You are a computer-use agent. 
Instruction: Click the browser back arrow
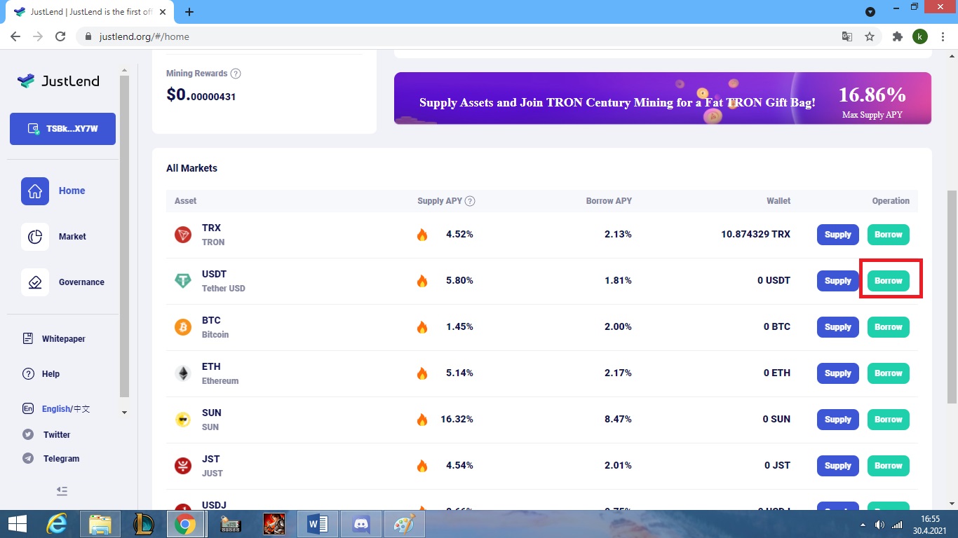point(15,36)
